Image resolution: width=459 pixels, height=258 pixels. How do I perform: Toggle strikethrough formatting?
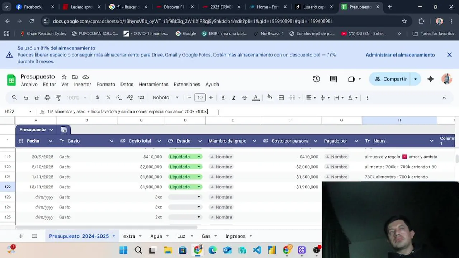(x=245, y=97)
